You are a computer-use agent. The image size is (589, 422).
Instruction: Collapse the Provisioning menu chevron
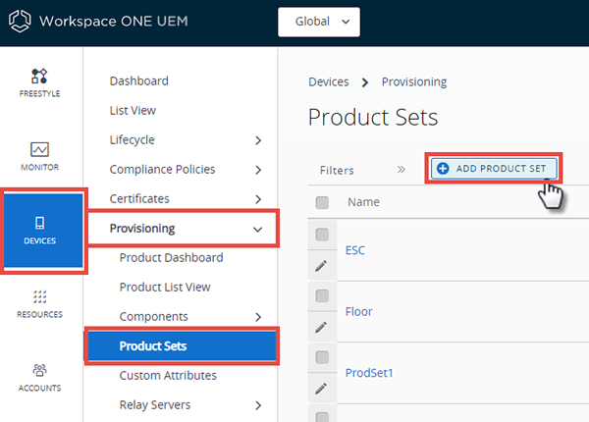[257, 229]
